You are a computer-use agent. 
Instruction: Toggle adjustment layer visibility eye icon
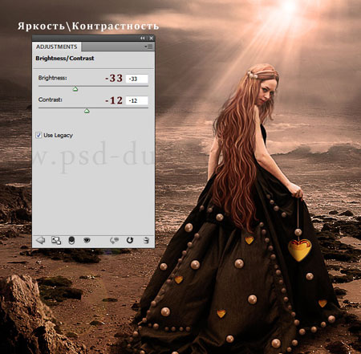coord(87,240)
